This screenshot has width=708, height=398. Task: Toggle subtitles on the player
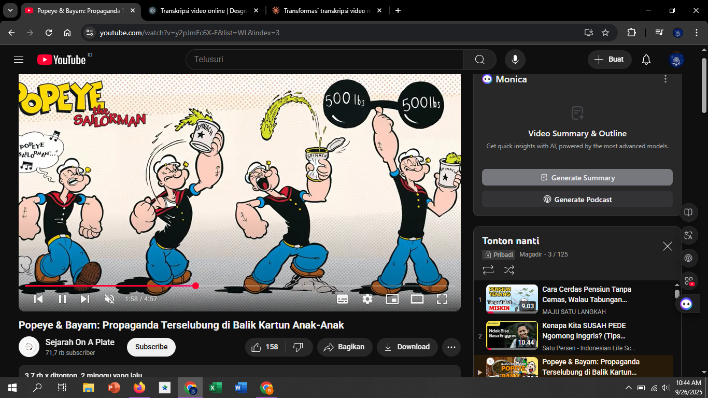[343, 299]
